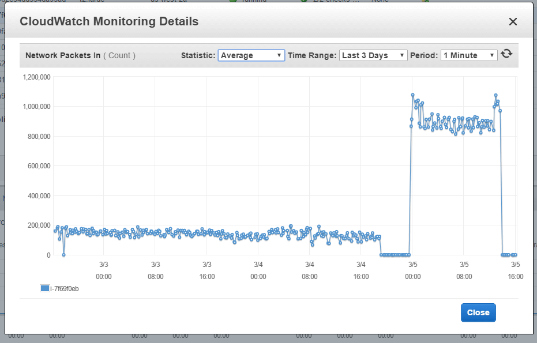Click the 1,000,000 y-axis label

point(37,107)
